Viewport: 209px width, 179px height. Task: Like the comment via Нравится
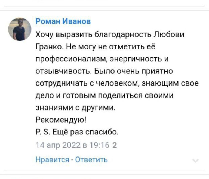click(52, 159)
